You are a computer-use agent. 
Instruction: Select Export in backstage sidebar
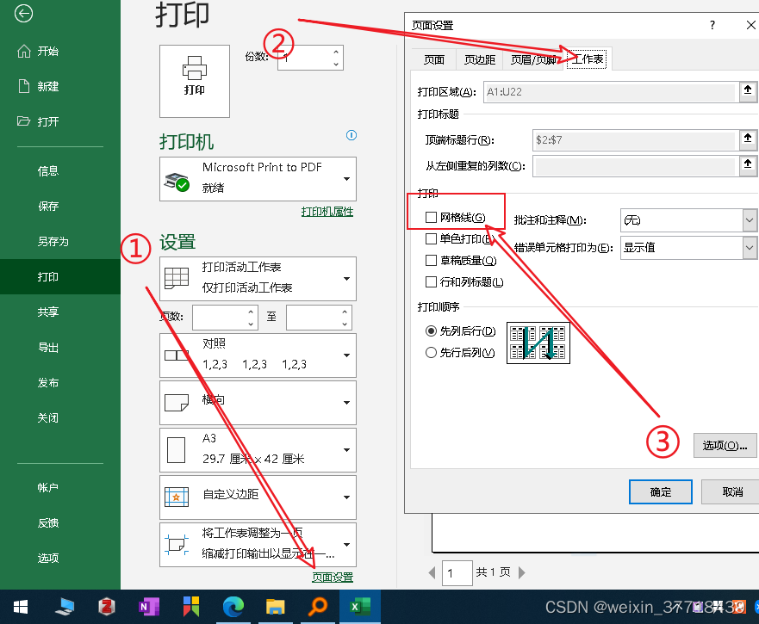tap(60, 348)
